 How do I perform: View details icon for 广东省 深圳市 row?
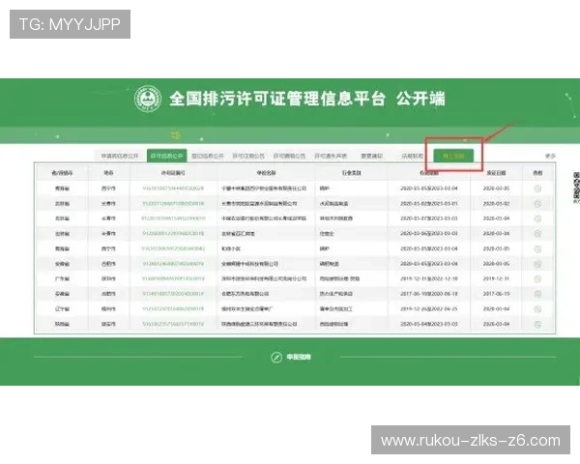[537, 278]
